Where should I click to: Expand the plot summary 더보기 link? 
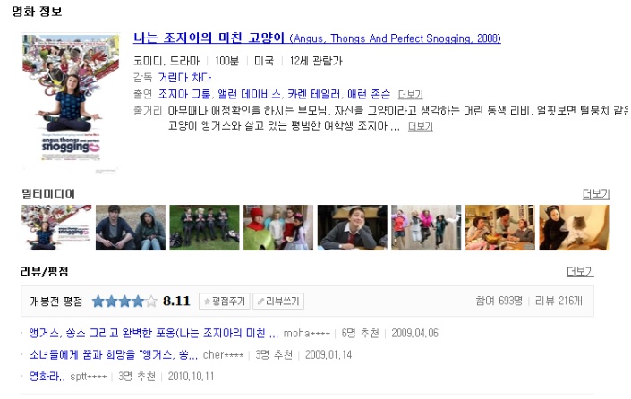pyautogui.click(x=420, y=126)
